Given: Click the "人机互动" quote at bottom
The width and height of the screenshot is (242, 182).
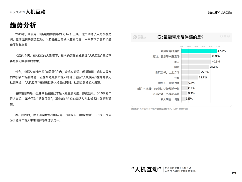Looking at the screenshot, I should 146,169.
